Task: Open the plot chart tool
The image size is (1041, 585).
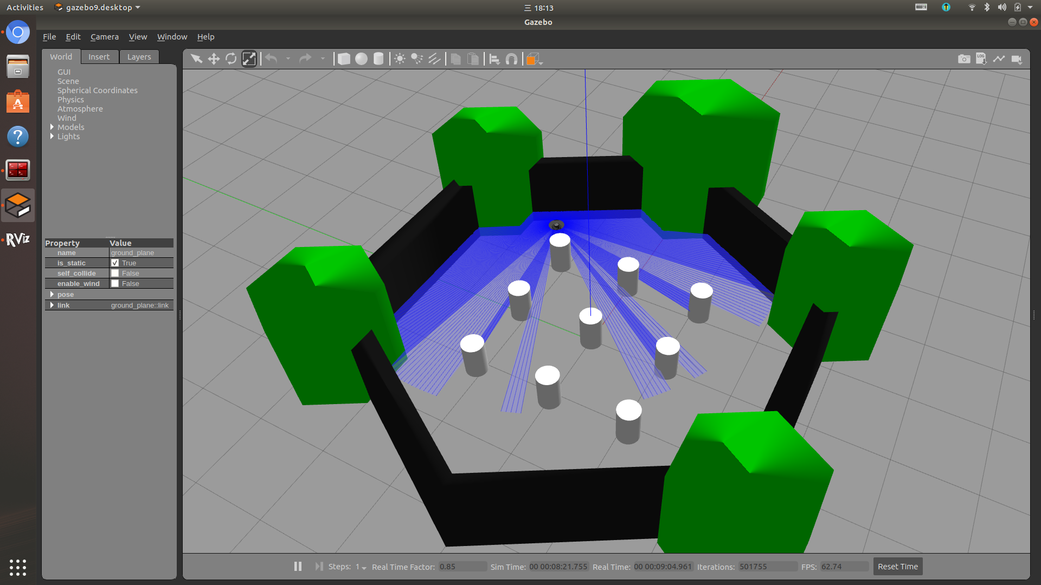Action: 999,58
